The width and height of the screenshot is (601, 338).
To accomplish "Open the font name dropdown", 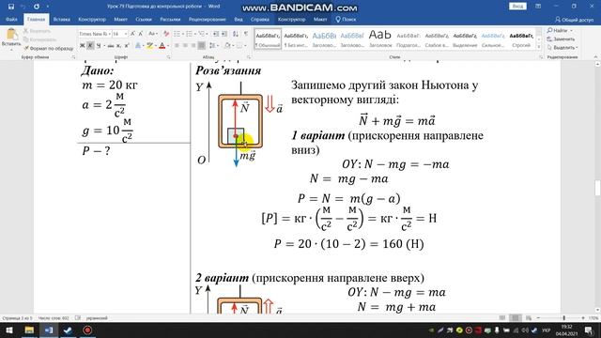I will click(109, 34).
